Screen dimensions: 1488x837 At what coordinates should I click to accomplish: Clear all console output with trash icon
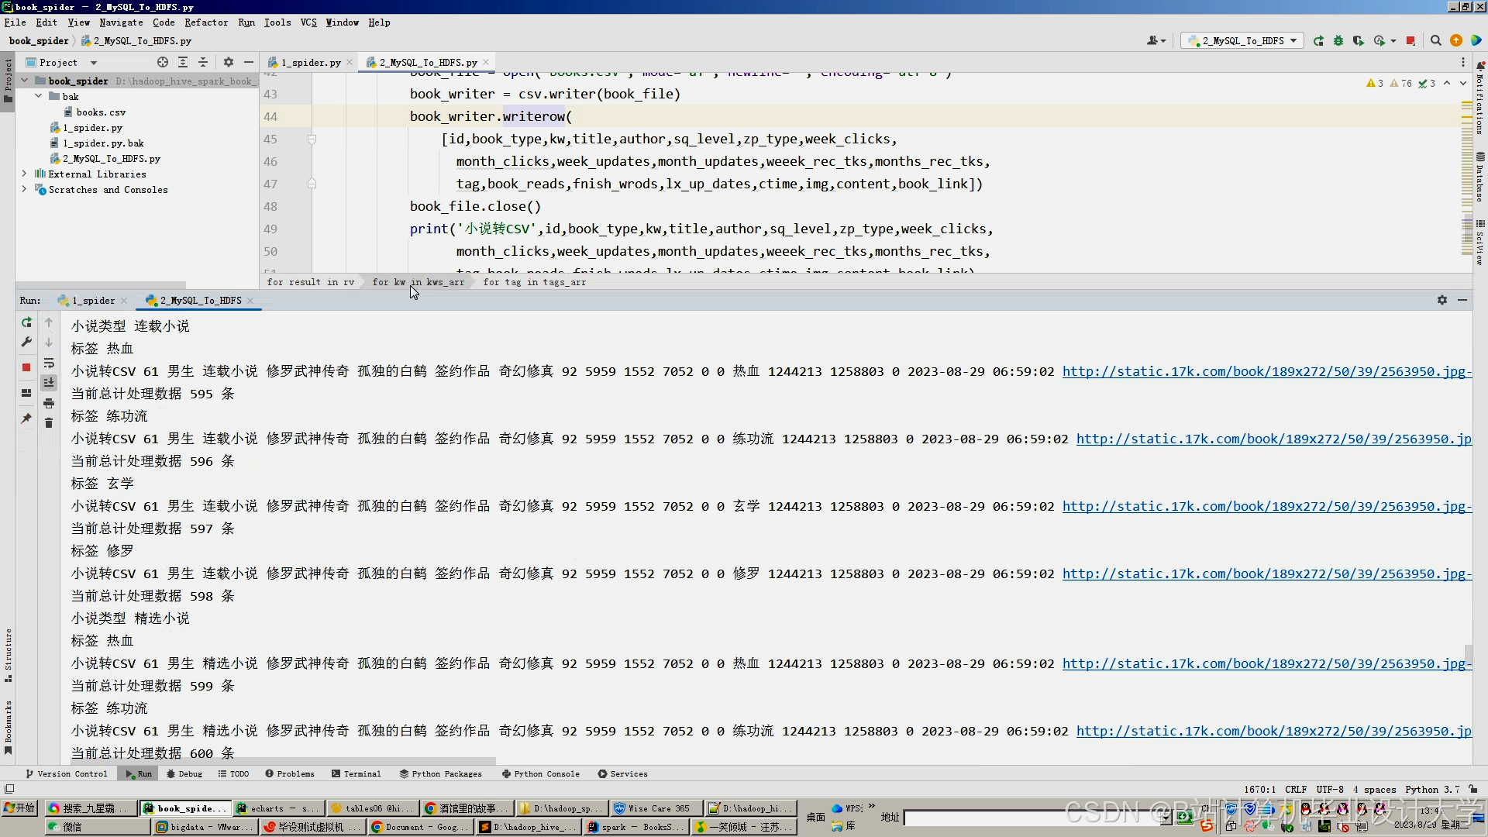pos(49,423)
